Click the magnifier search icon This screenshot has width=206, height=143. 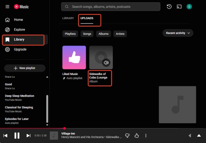(67, 7)
